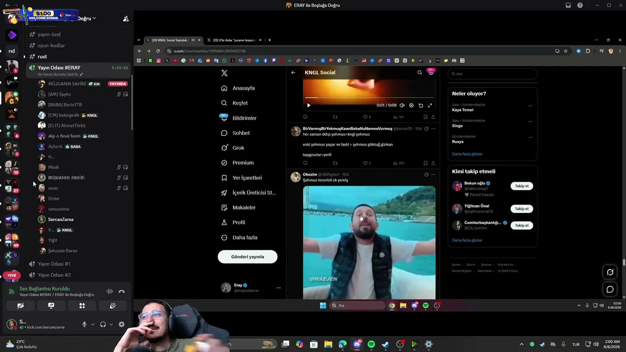Follow Cumhurbaşkanlığı with Takip et
This screenshot has height=352, width=626.
tap(522, 225)
